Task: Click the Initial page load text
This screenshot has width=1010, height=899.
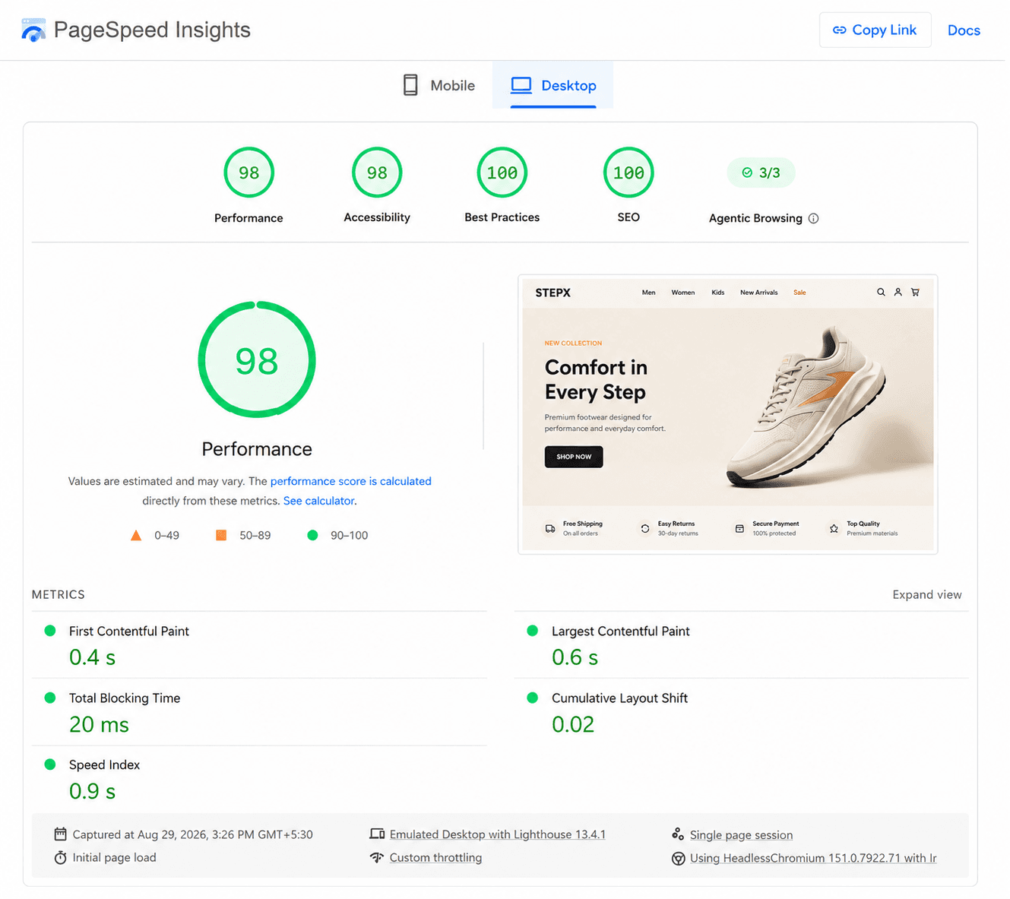Action: tap(114, 857)
